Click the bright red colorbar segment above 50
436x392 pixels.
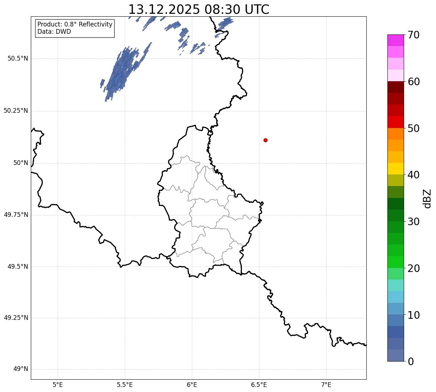(x=395, y=122)
